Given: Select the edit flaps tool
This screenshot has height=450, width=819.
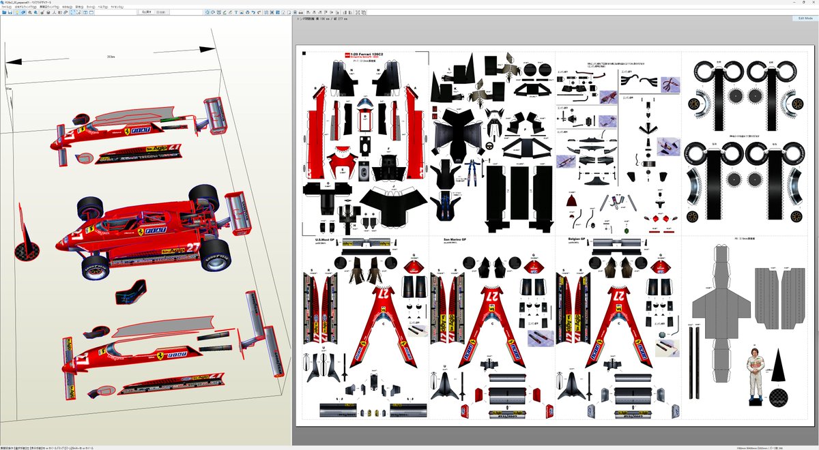Looking at the screenshot, I should pyautogui.click(x=225, y=12).
